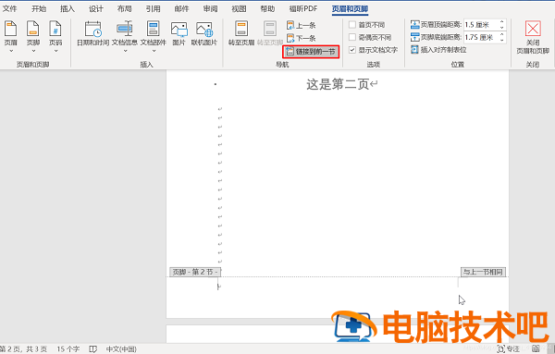The width and height of the screenshot is (555, 354).
Task: Open the 文件 menu tab
Action: (x=9, y=9)
